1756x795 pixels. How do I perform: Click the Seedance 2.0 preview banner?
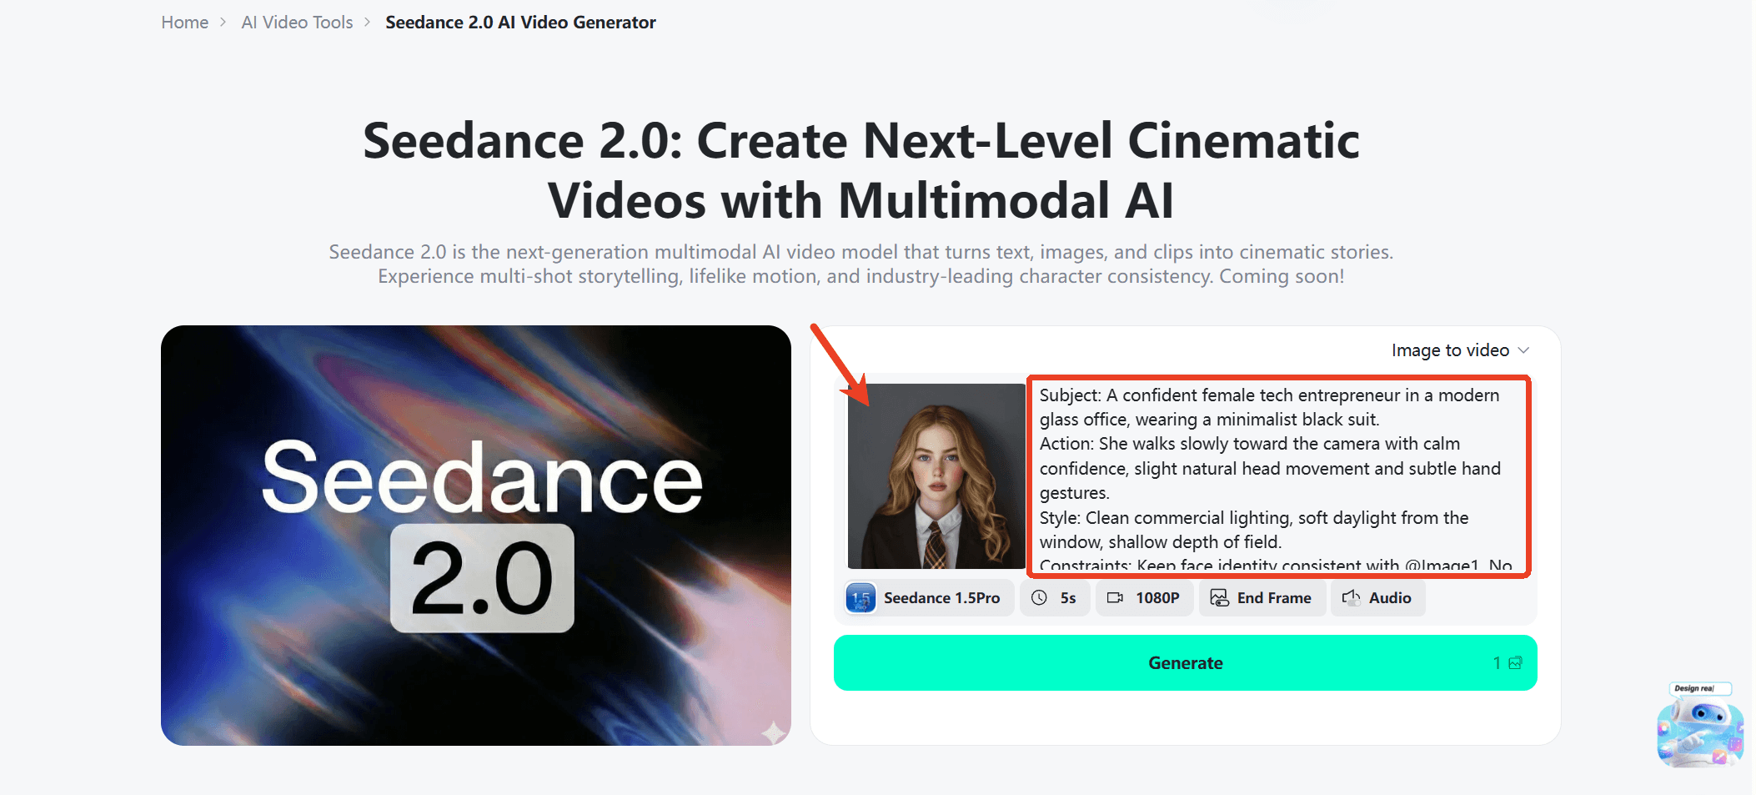click(x=475, y=535)
